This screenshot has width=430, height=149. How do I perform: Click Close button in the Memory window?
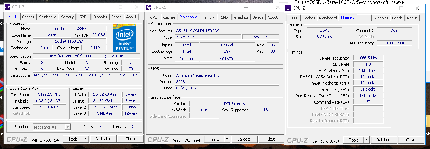click(411, 140)
